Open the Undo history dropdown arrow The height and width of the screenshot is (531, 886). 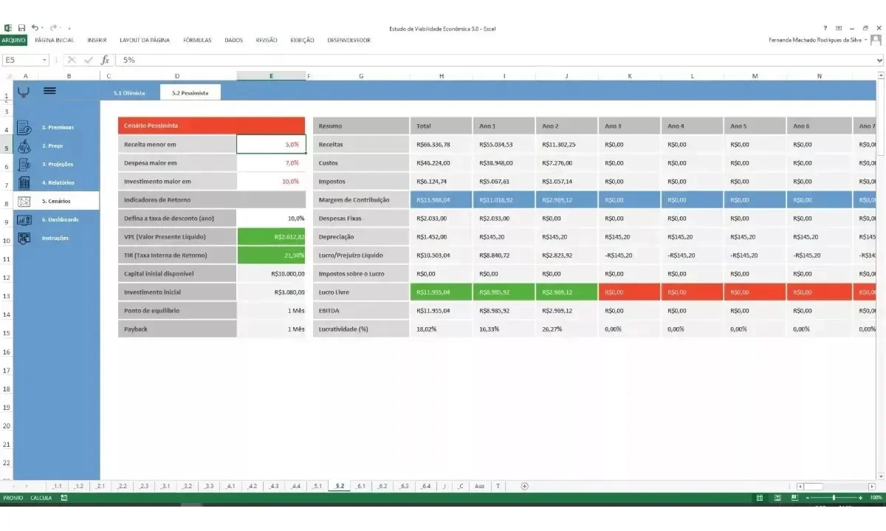coord(43,28)
